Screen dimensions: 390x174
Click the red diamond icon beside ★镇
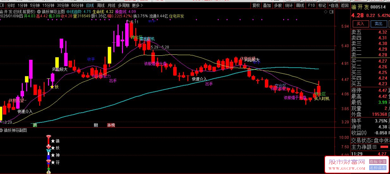[x=49, y=136]
